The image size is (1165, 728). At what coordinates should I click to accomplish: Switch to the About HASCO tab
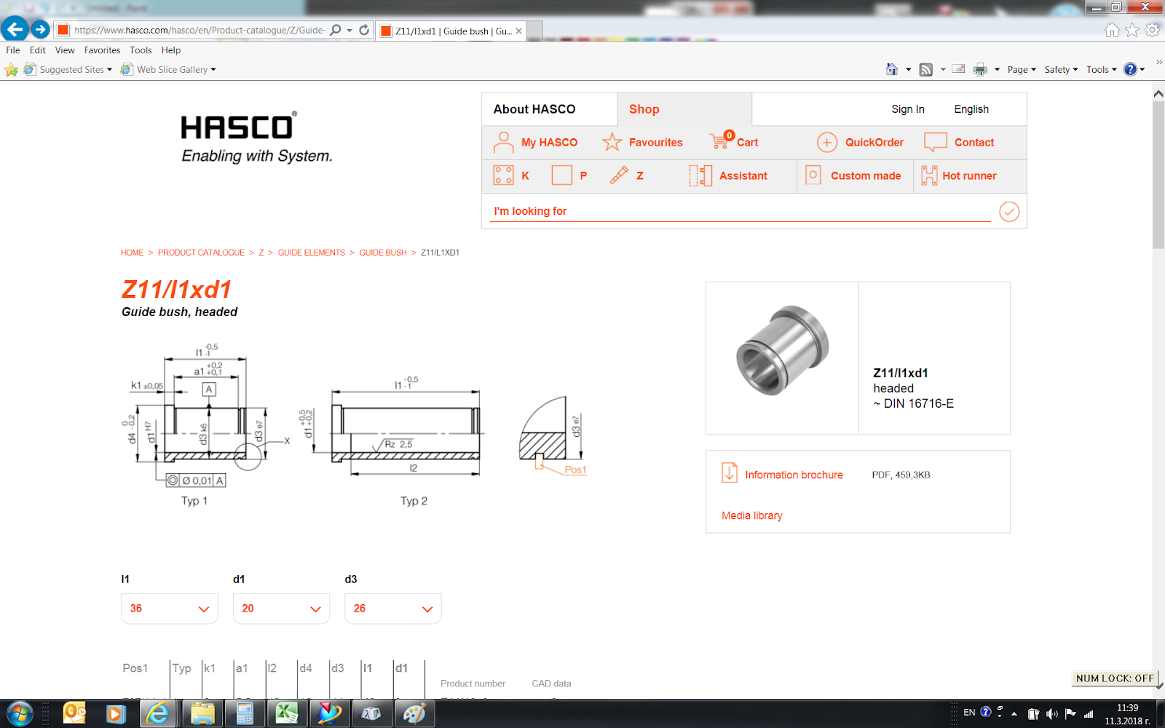(534, 108)
